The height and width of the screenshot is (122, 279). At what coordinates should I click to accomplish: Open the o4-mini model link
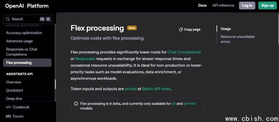click(x=189, y=103)
